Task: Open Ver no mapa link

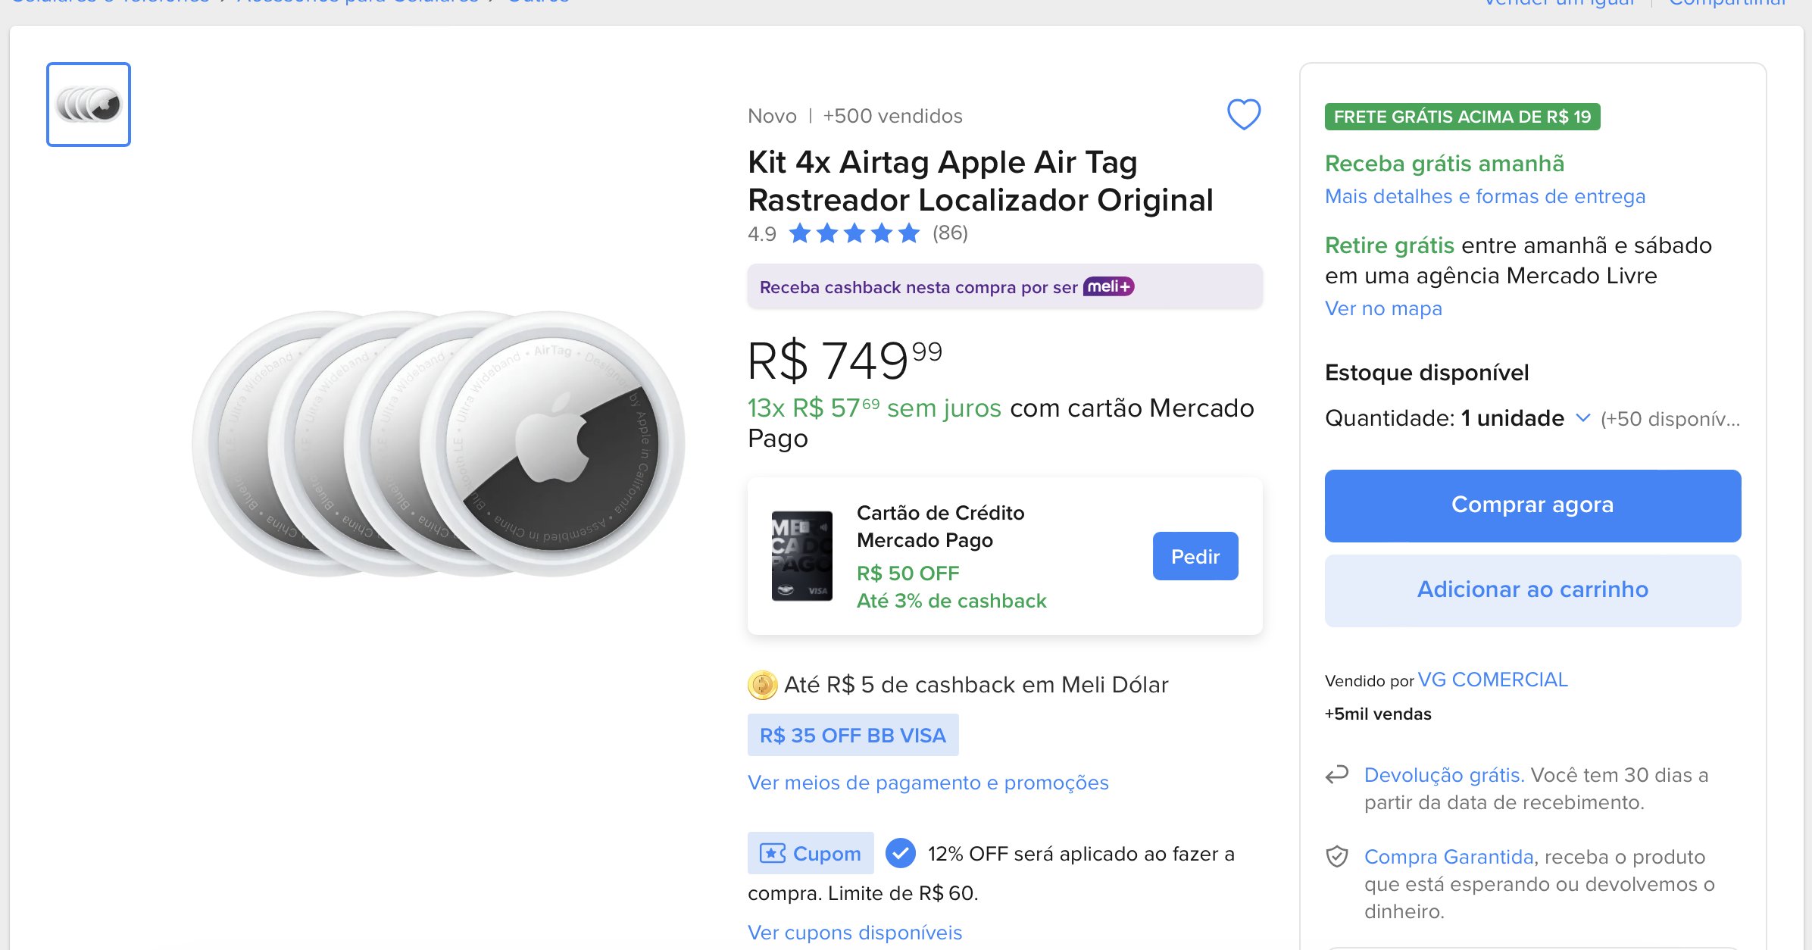Action: [1383, 308]
